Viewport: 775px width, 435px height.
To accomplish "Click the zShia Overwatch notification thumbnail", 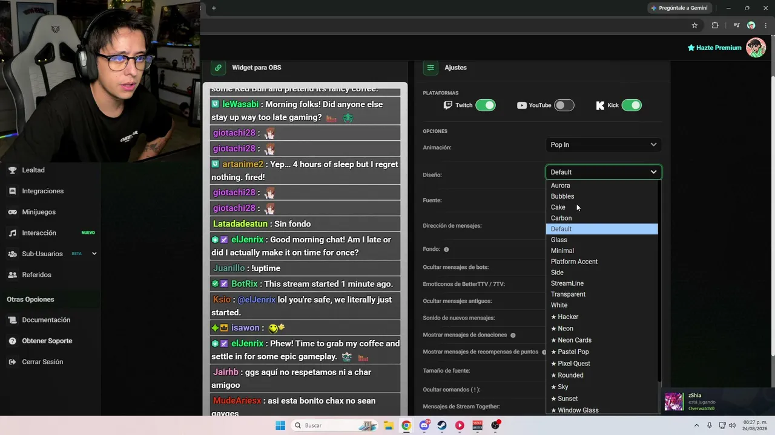I will pyautogui.click(x=674, y=402).
